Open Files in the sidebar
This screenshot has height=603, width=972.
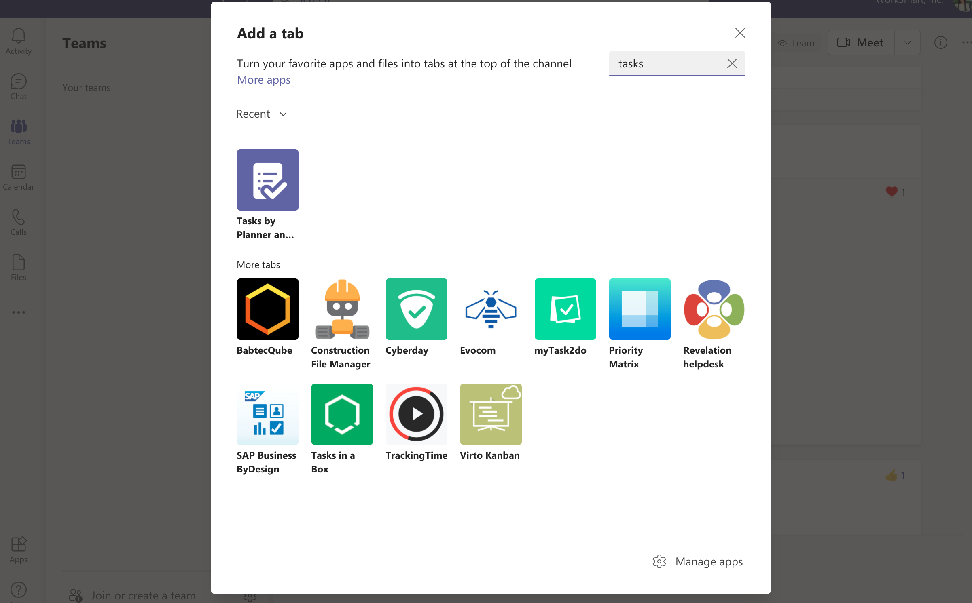(x=19, y=268)
